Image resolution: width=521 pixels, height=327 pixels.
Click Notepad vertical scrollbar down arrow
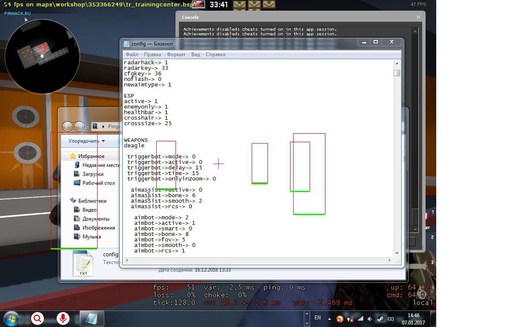point(397,252)
